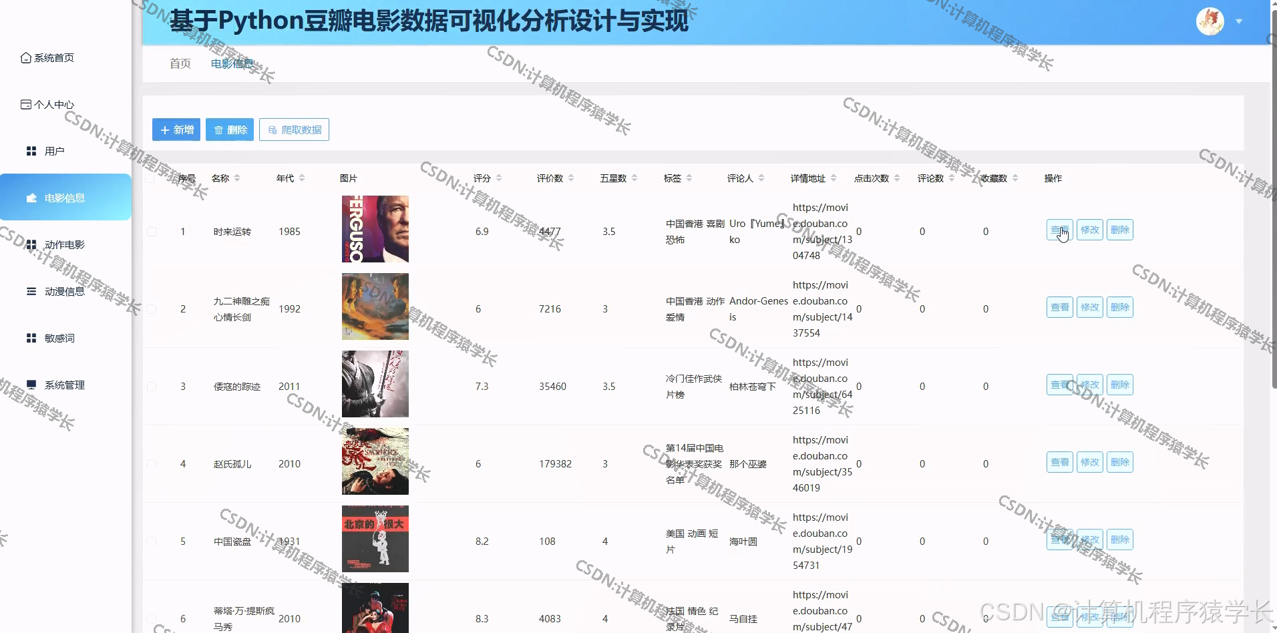Sort table by 年代 column arrows

coord(302,178)
